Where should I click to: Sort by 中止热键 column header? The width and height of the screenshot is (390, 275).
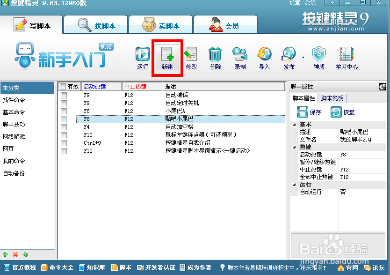click(x=142, y=87)
